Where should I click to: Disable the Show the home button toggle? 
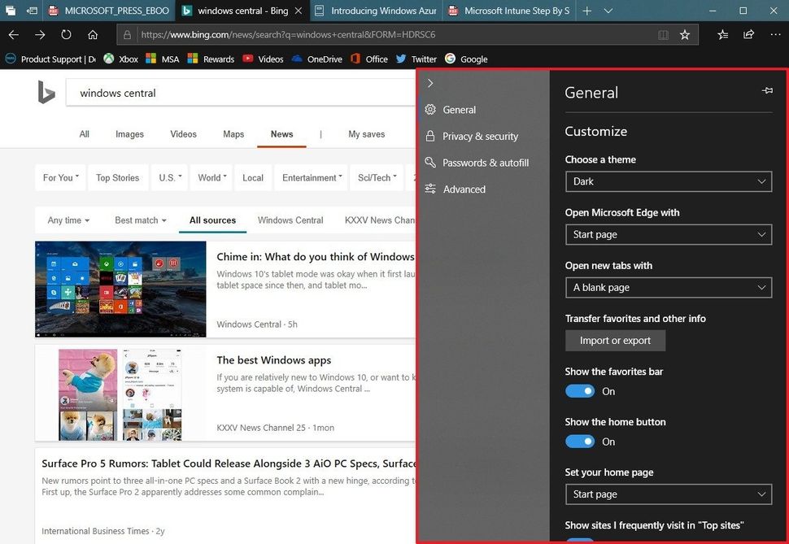pos(580,442)
